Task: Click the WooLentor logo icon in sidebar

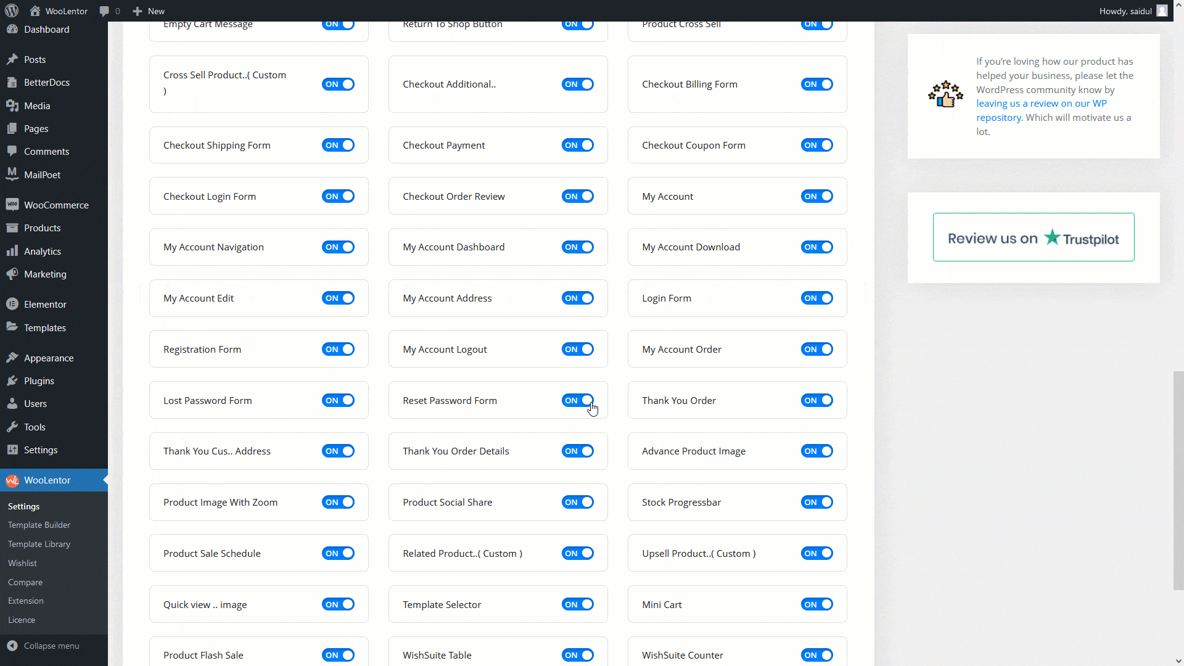Action: (x=12, y=480)
